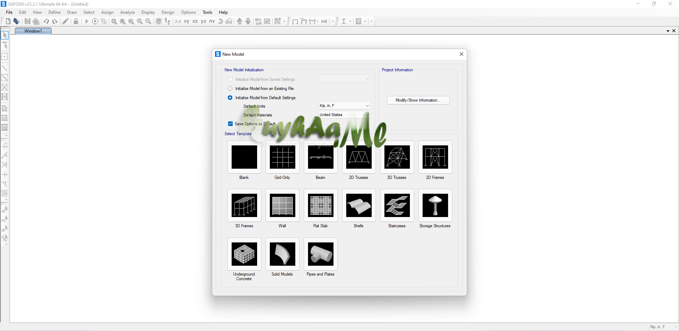Switch to the Window1 tab

click(33, 31)
